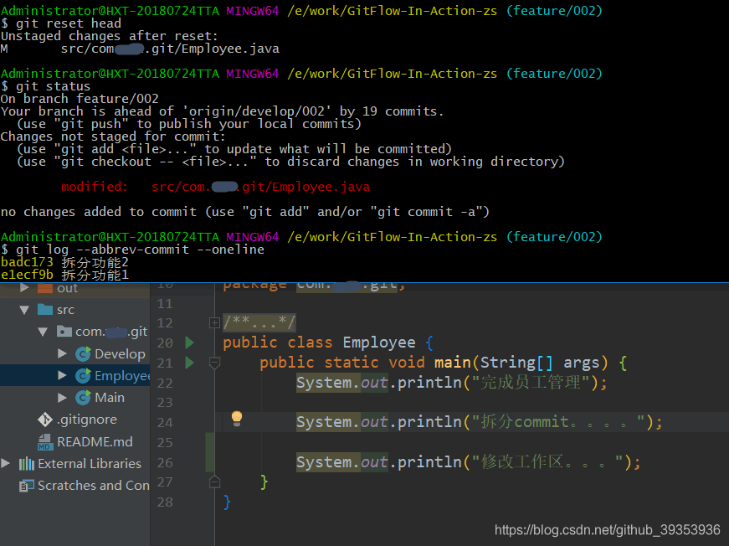Expand the Employee class node arrow
Screen dimensions: 729x546
(x=62, y=375)
